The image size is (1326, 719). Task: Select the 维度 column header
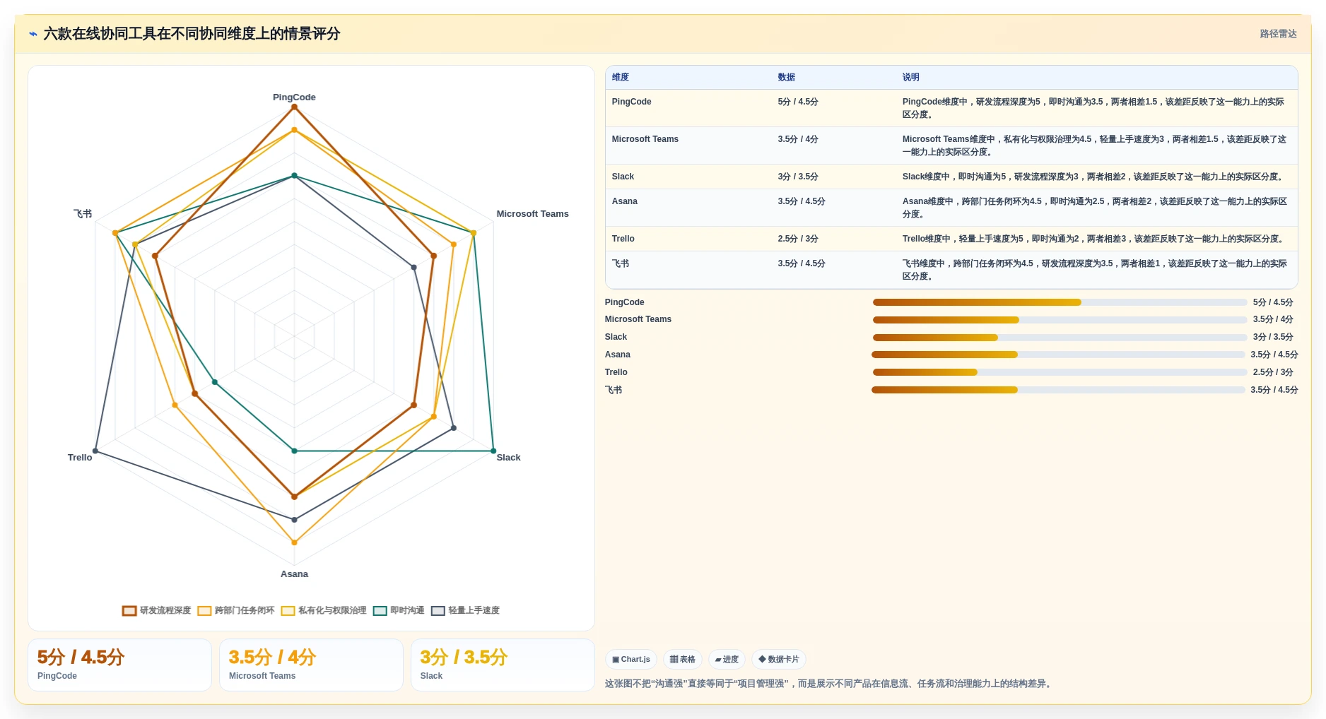tap(621, 78)
